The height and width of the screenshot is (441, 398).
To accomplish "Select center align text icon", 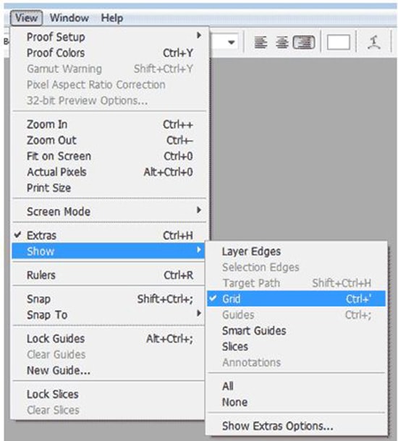I will pyautogui.click(x=282, y=43).
